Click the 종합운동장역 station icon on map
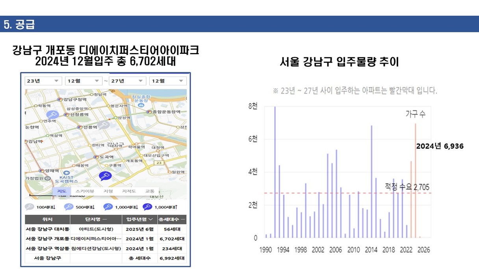 point(149,112)
